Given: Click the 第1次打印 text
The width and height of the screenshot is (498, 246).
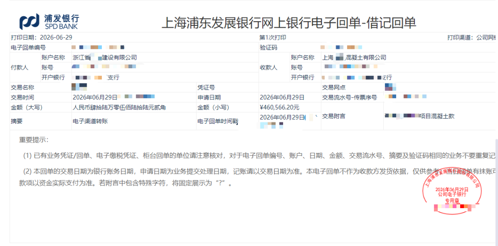Looking at the screenshot, I should (x=273, y=37).
